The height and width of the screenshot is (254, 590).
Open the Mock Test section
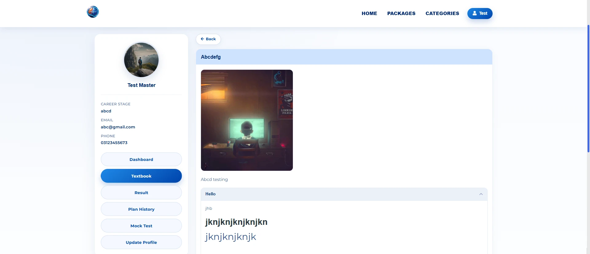[141, 226]
